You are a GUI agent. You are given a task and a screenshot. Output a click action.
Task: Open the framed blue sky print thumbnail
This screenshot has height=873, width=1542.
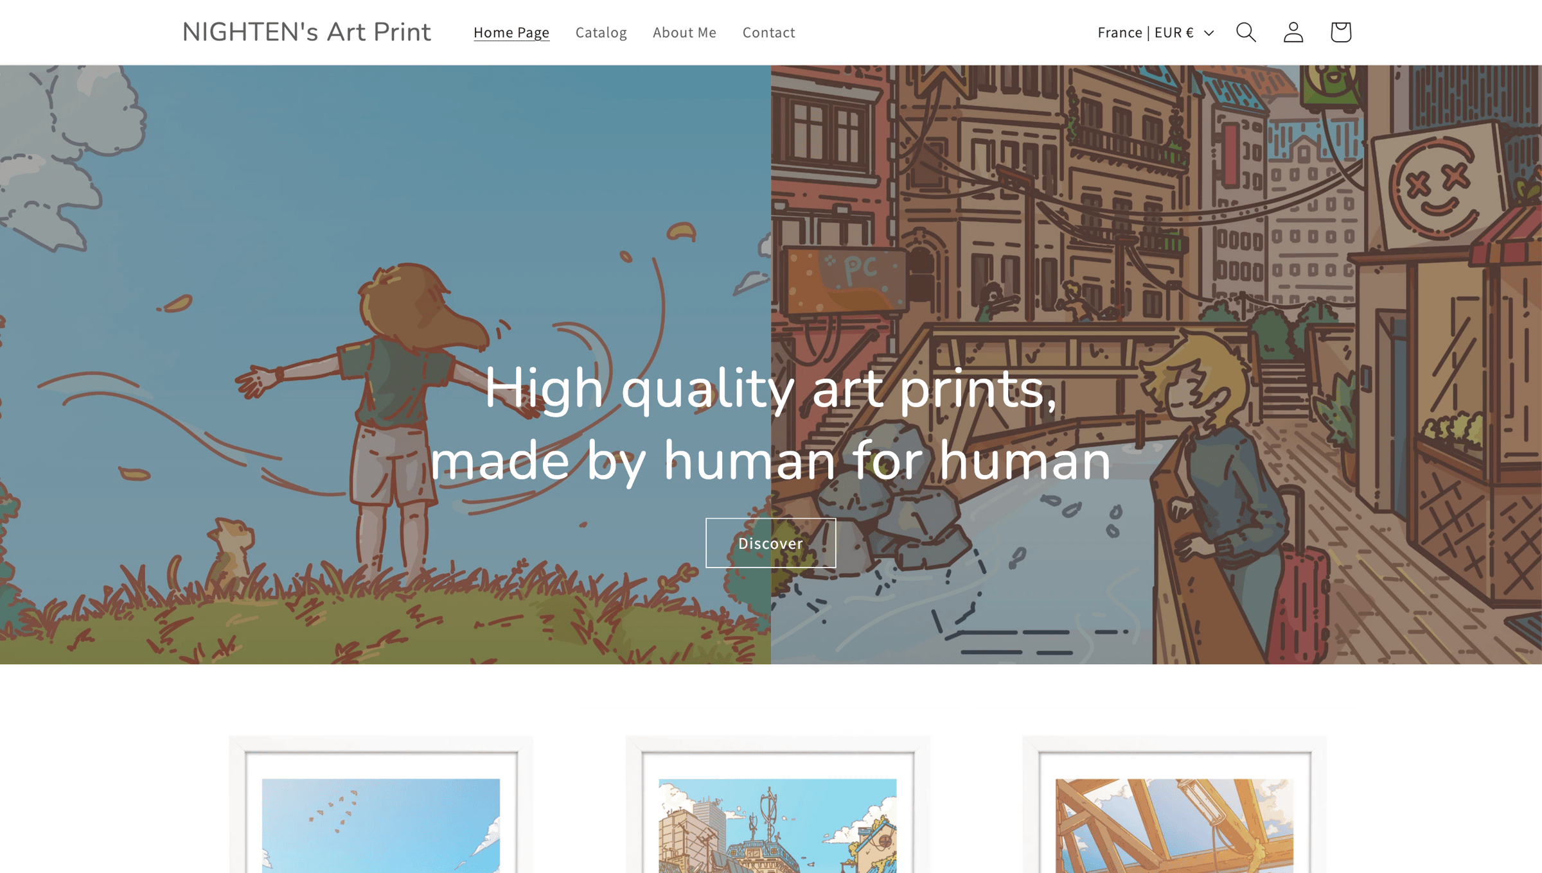tap(381, 804)
